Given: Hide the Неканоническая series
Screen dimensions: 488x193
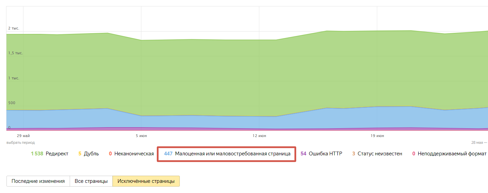Looking at the screenshot, I should point(132,154).
